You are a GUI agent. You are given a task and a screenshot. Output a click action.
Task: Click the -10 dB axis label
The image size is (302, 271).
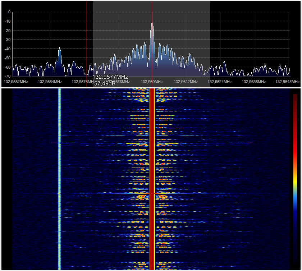pyautogui.click(x=8, y=21)
